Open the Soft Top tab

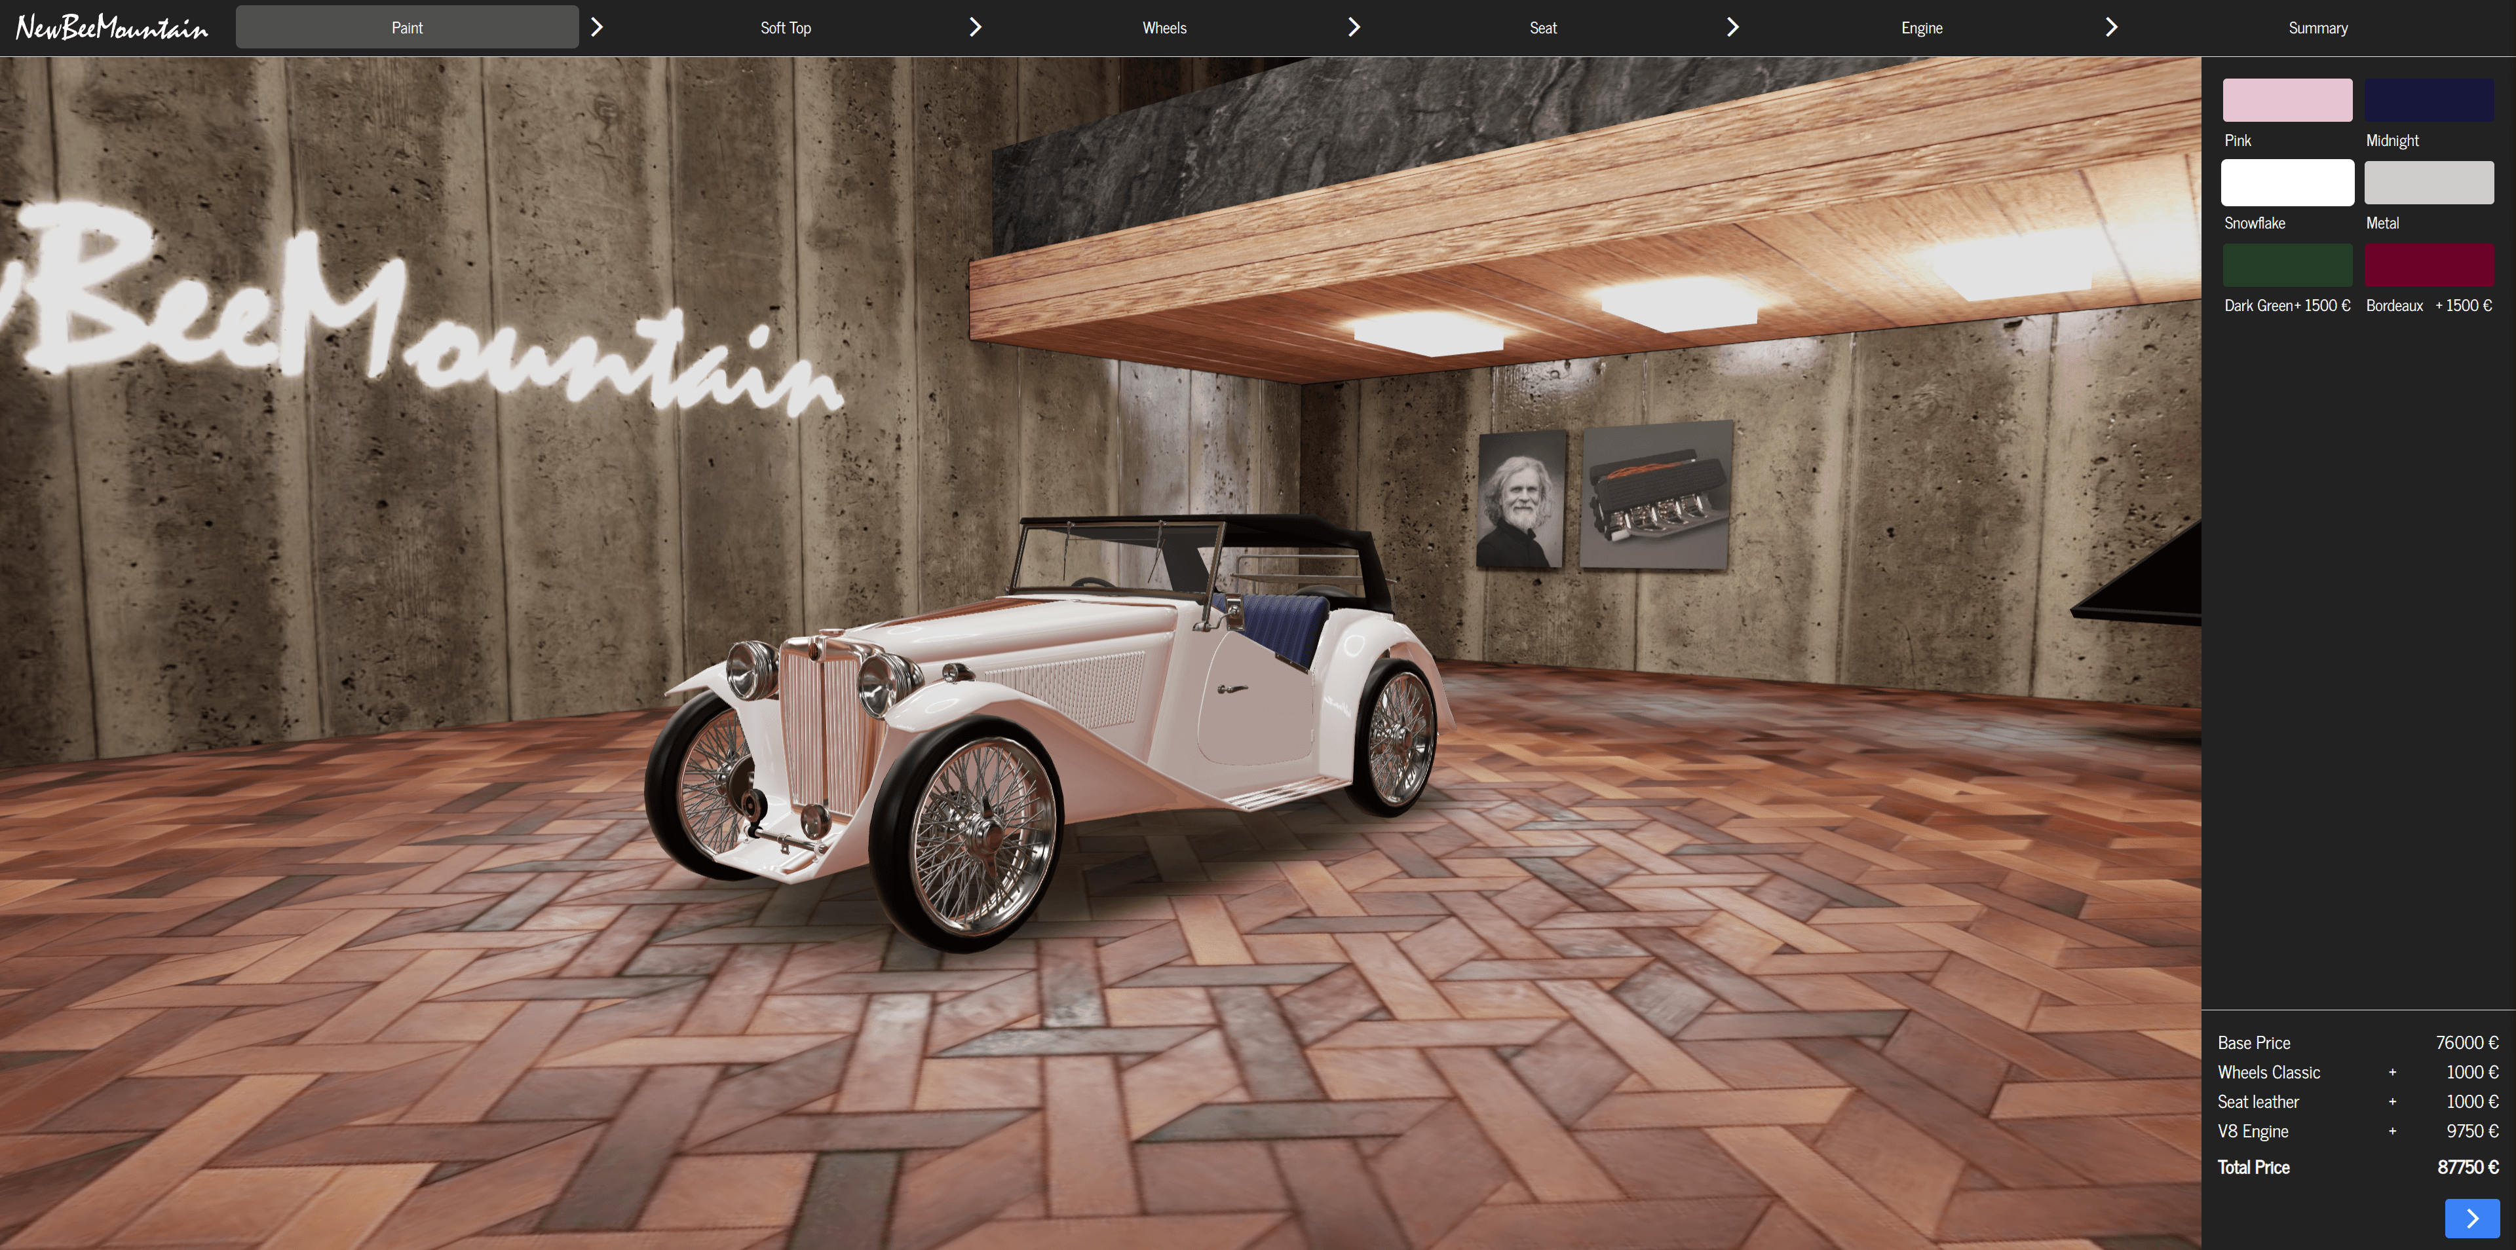(786, 28)
